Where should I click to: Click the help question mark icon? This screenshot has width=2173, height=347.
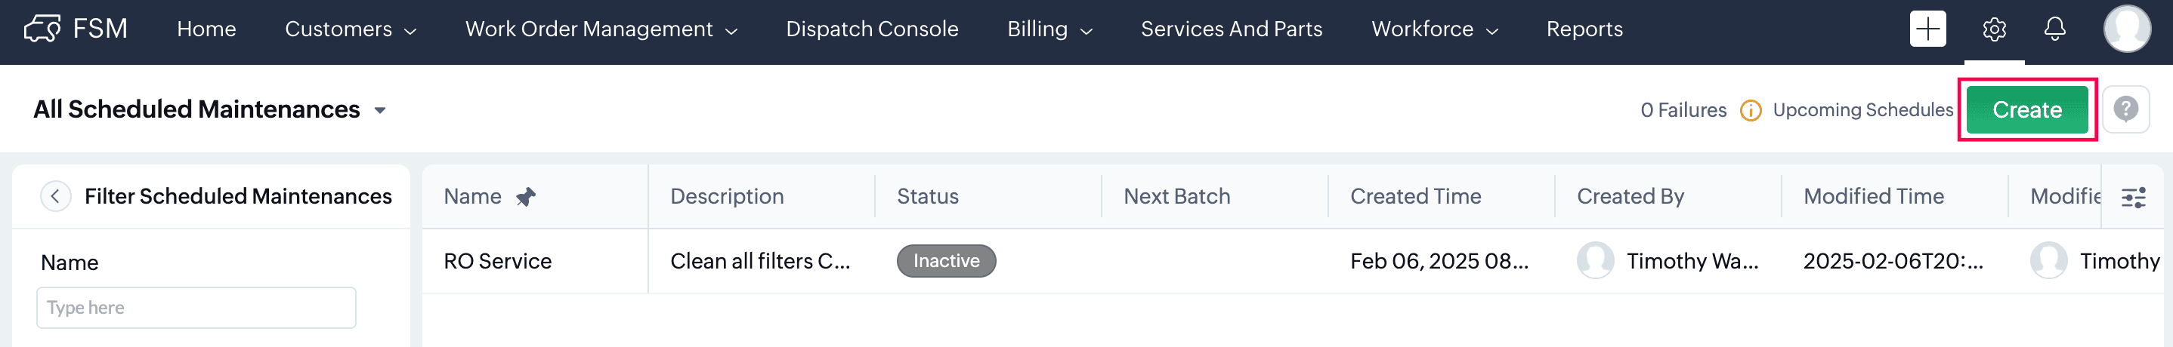coord(2125,109)
